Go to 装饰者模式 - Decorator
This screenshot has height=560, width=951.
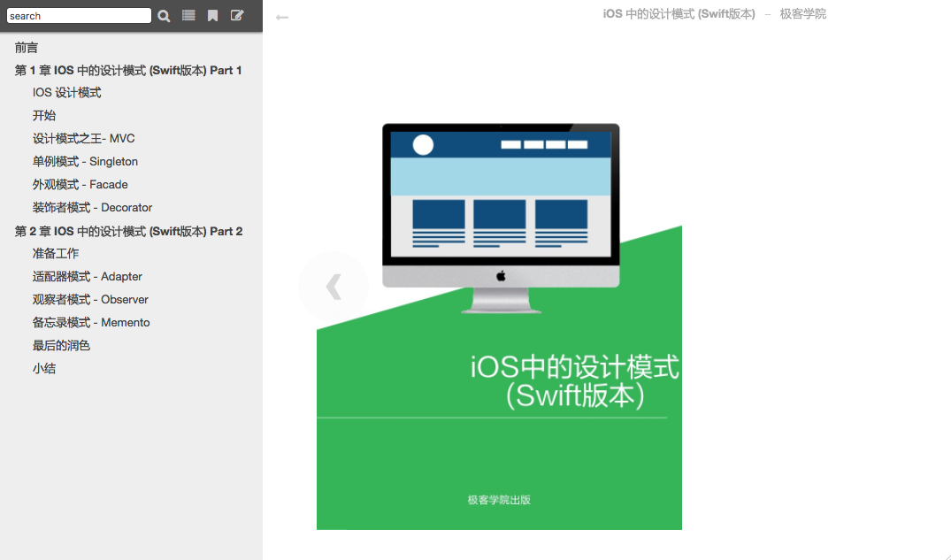point(93,207)
